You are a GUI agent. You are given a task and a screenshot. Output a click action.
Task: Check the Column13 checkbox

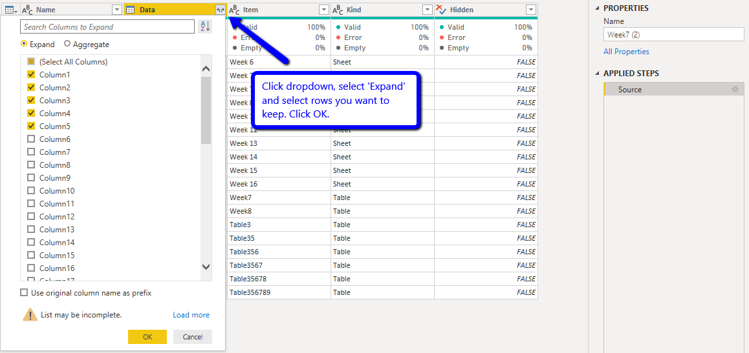click(x=31, y=228)
